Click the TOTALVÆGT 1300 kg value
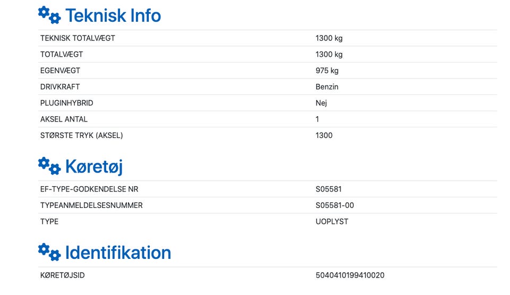This screenshot has height=295, width=510. 329,54
